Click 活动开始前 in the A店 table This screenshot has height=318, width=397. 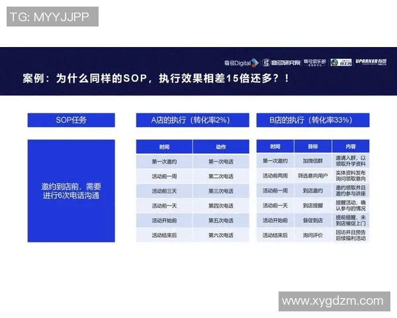164,221
